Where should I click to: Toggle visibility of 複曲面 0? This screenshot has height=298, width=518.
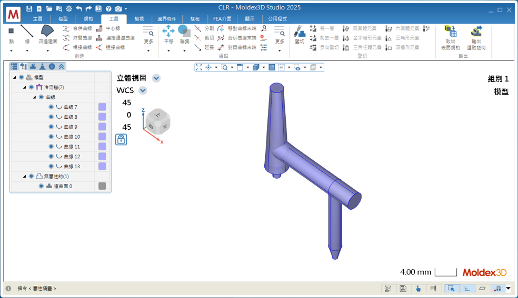[41, 186]
